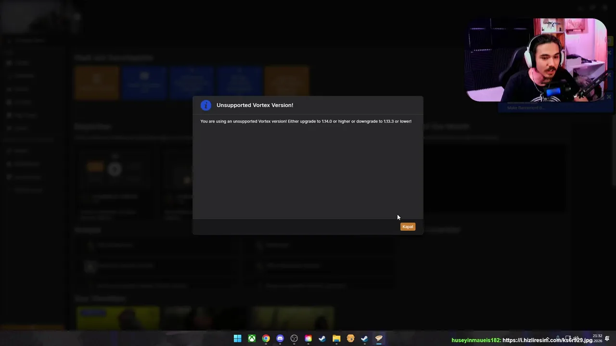Click the "Unsupported Vortex Version!" dialog title
616x346 pixels.
(x=255, y=105)
